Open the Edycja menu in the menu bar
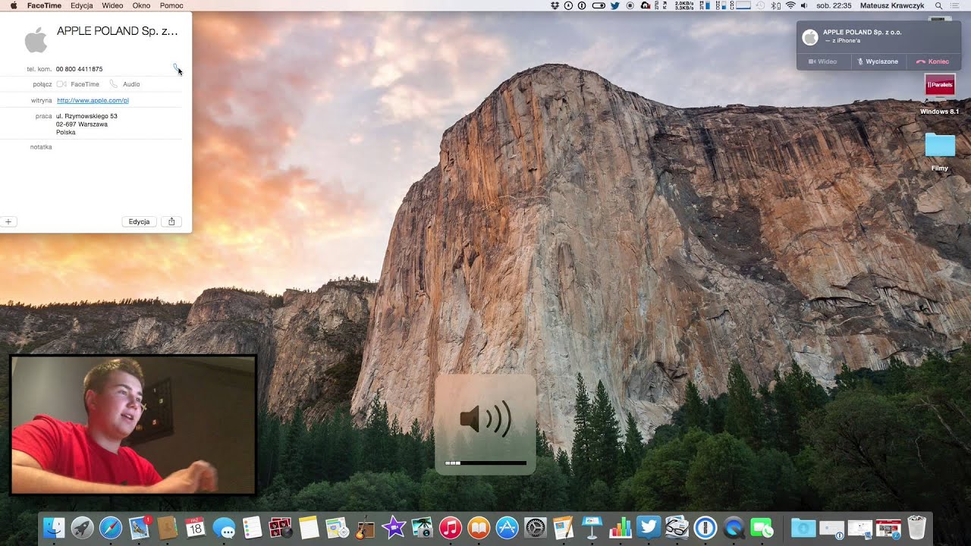This screenshot has width=971, height=546. pos(81,5)
